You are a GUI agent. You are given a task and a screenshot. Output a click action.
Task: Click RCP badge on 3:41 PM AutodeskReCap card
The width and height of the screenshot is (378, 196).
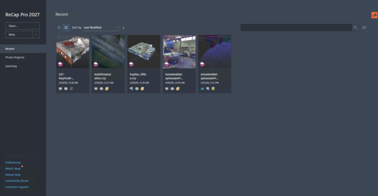click(x=202, y=64)
